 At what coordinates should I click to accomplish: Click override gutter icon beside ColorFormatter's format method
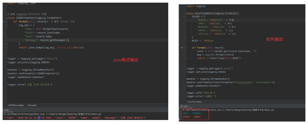[x=182, y=48]
